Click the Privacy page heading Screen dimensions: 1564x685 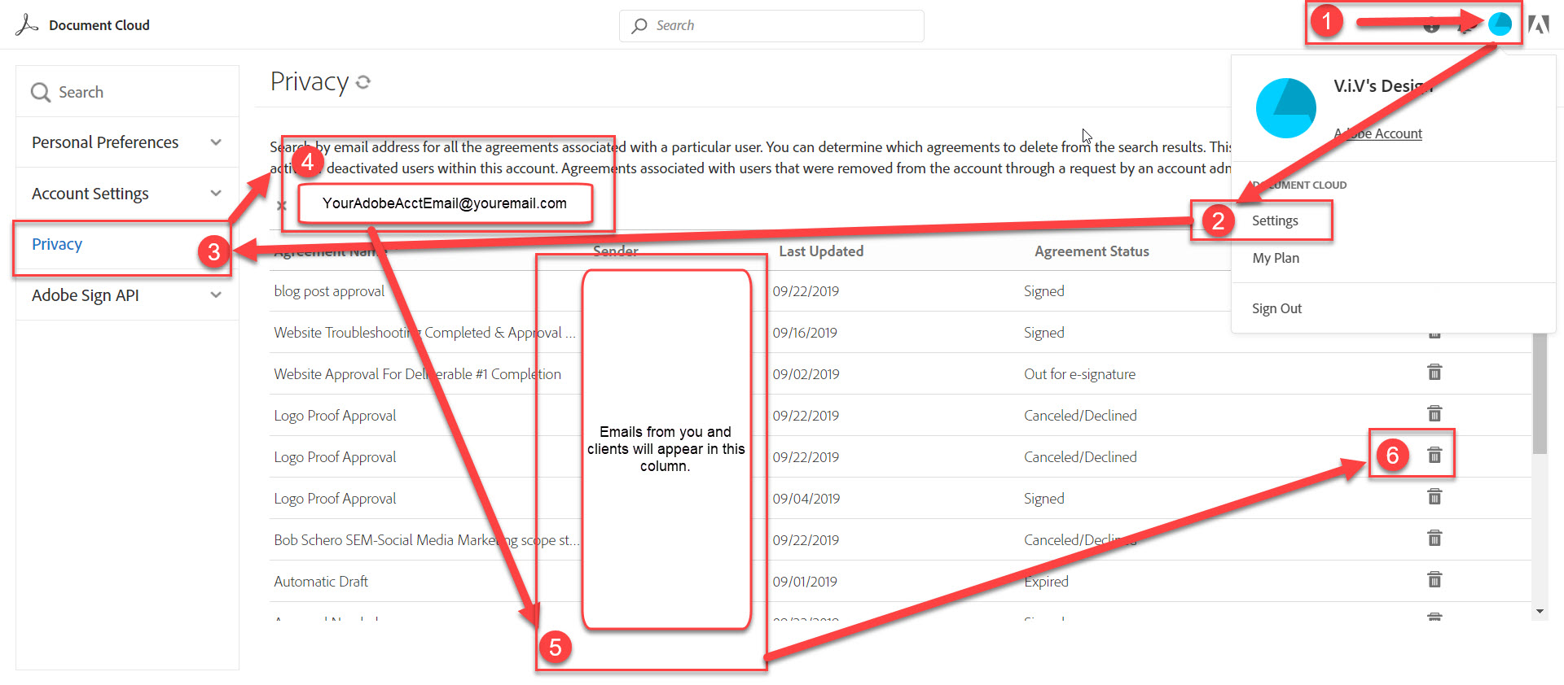pyautogui.click(x=310, y=81)
